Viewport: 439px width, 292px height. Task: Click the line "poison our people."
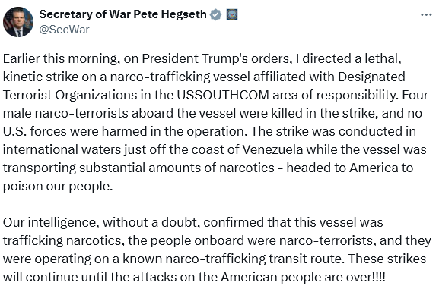58,187
